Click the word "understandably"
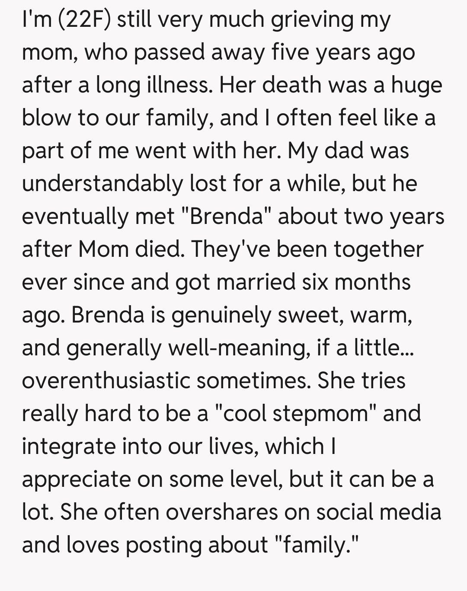This screenshot has width=467, height=591. point(102,184)
